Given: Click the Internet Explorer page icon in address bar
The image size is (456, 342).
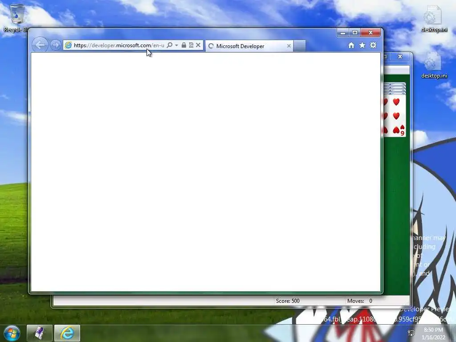Looking at the screenshot, I should click(x=68, y=45).
